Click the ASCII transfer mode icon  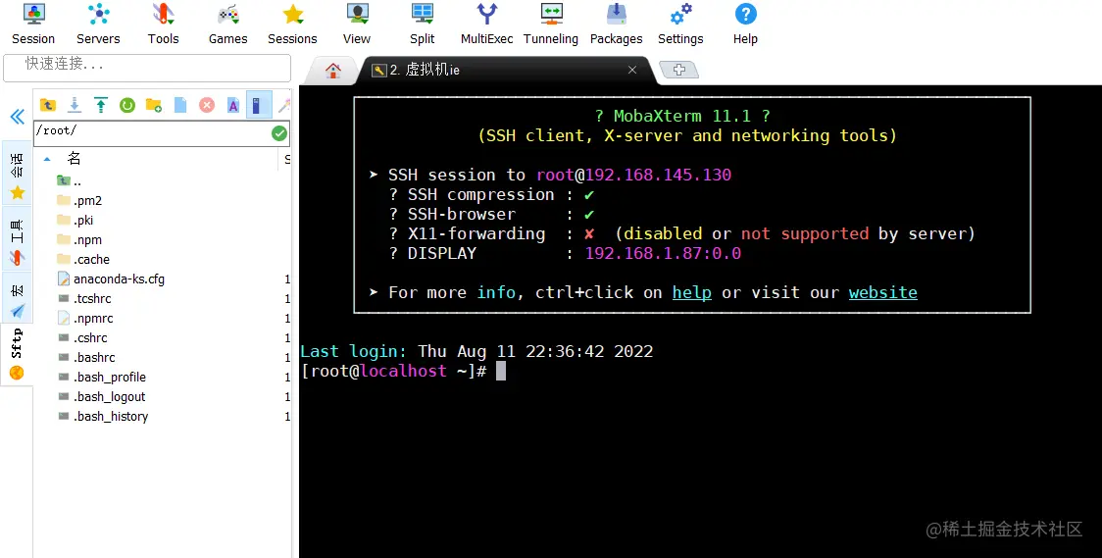[233, 105]
